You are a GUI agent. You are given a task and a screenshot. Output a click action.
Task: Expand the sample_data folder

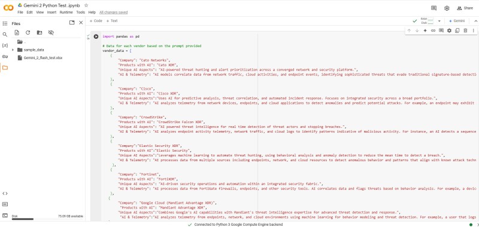coord(13,50)
